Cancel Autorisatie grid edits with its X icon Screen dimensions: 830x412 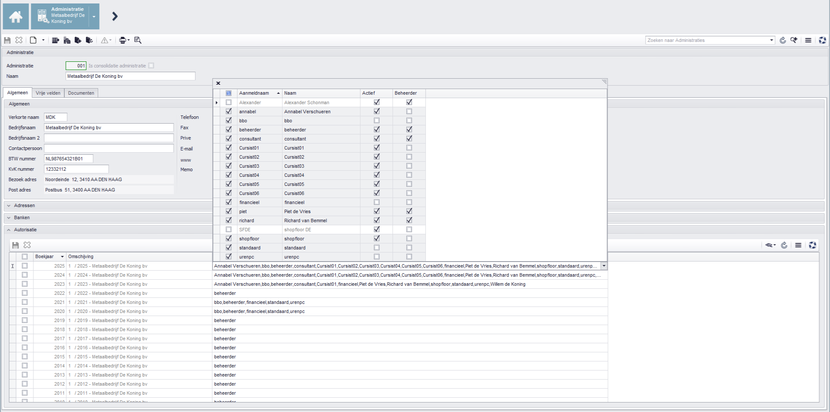(27, 245)
